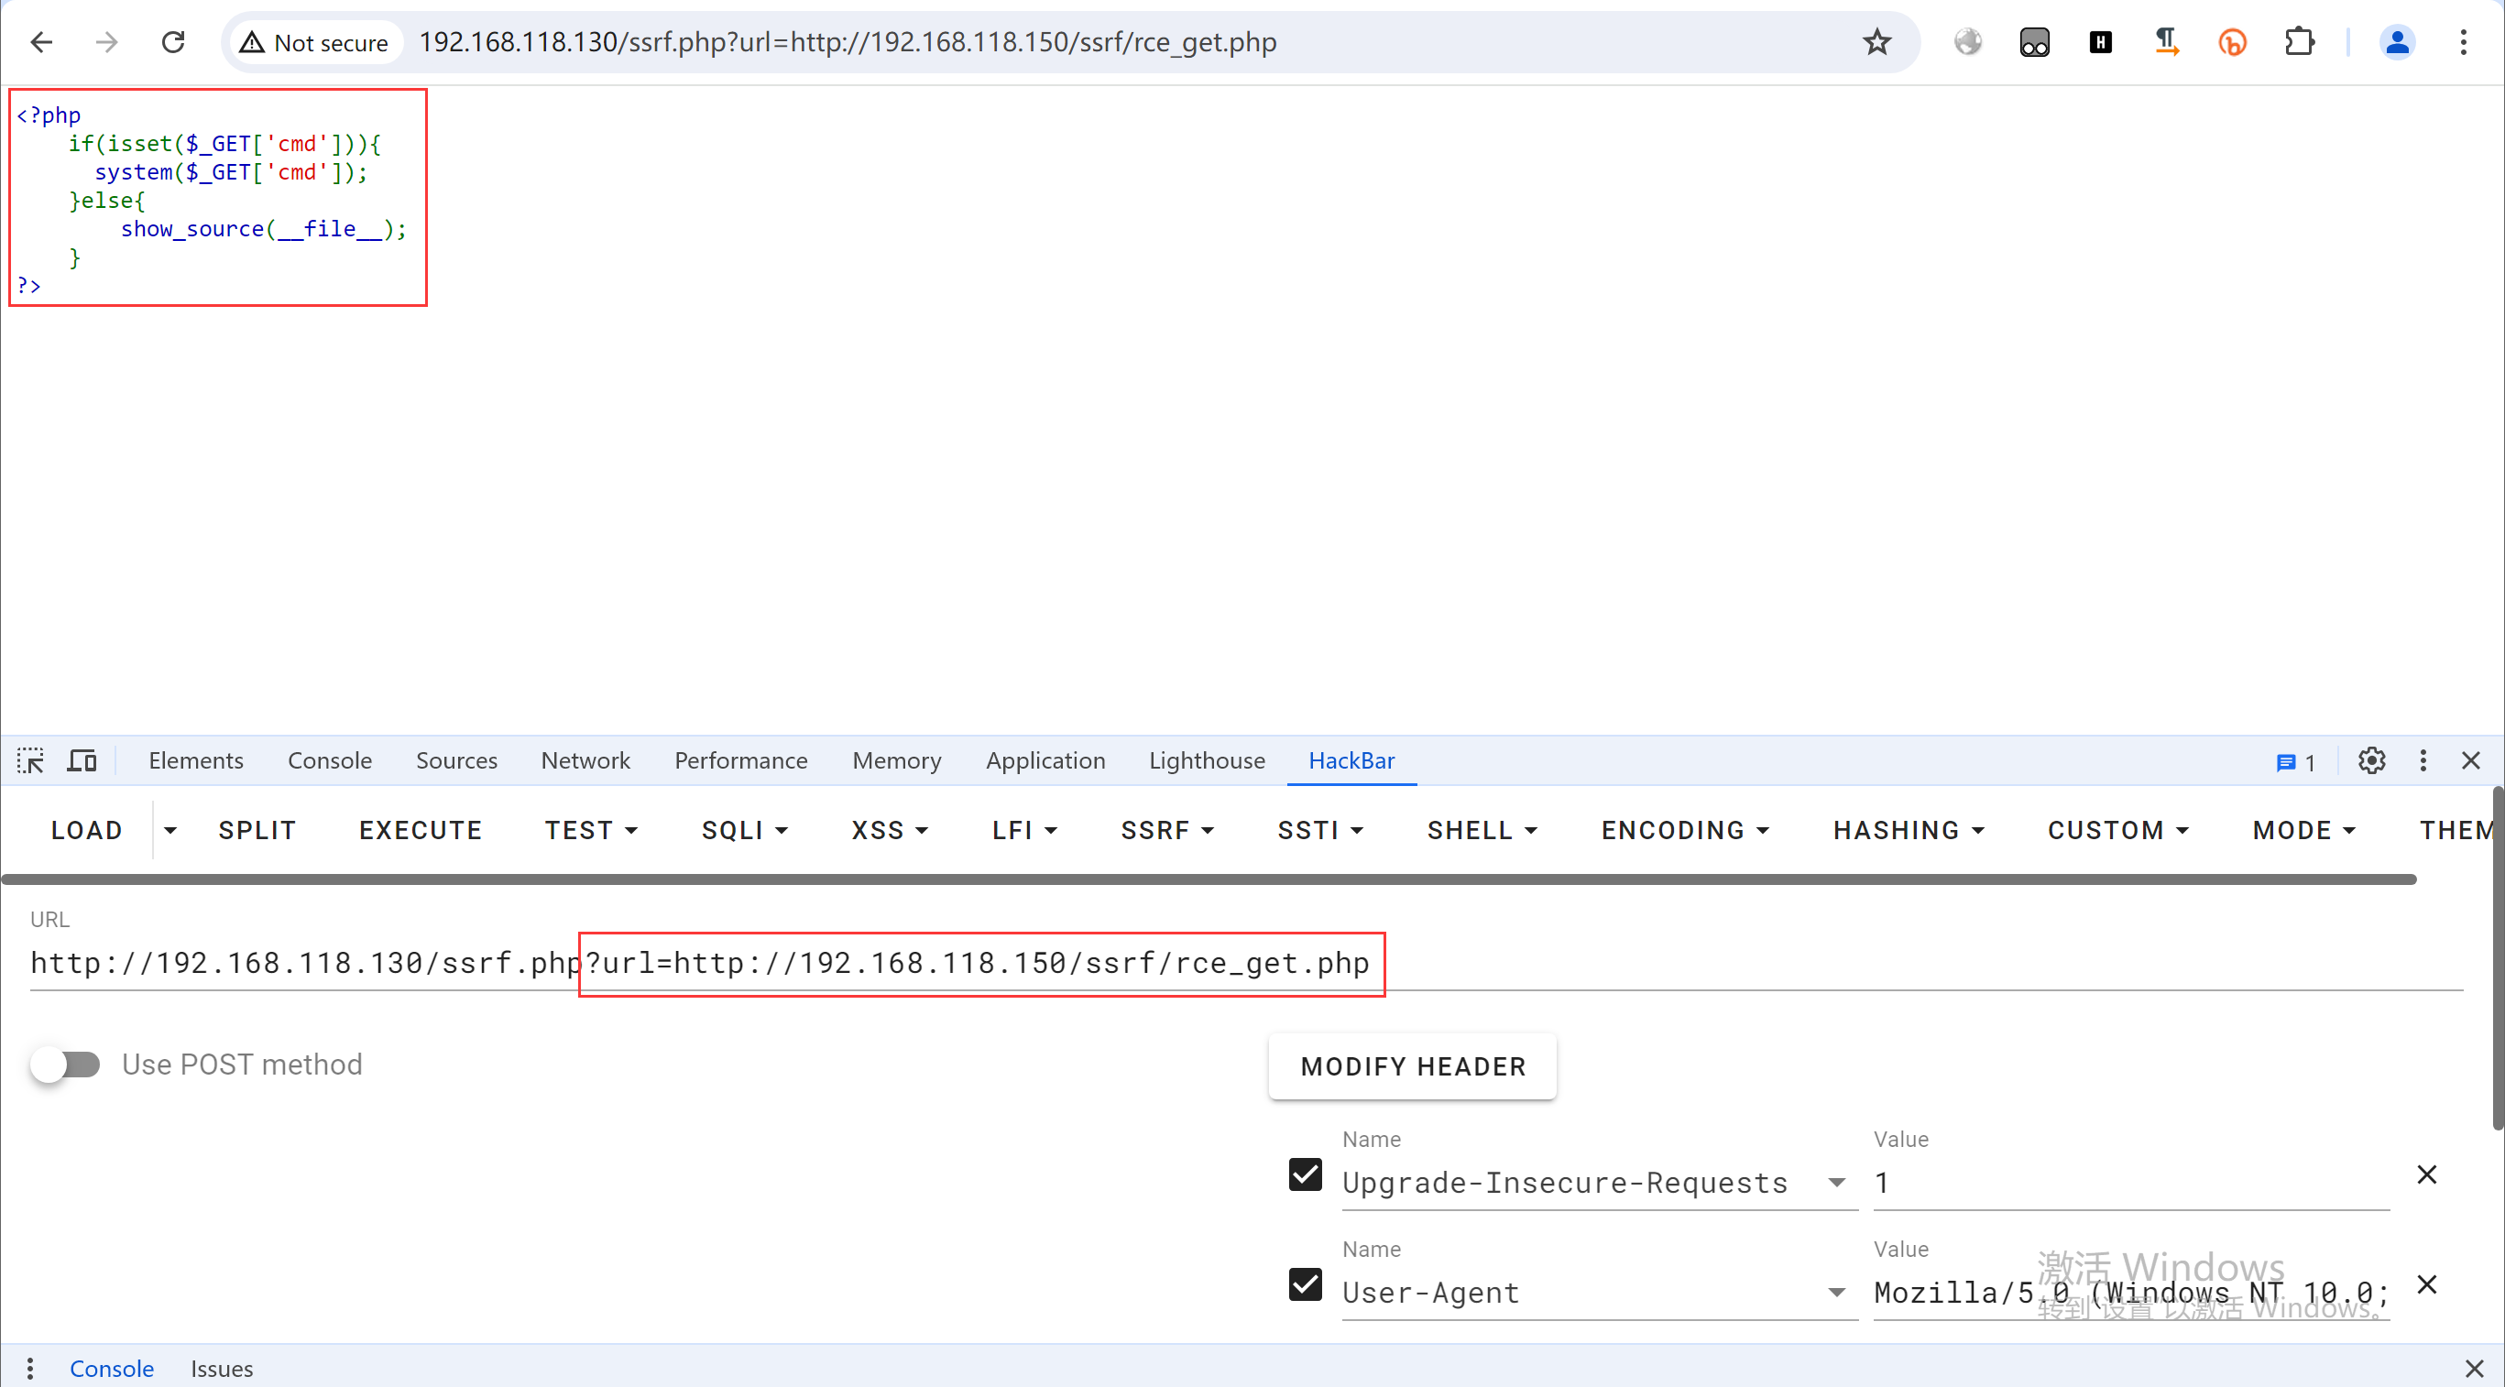Edit the Upgrade-Insecure-Requests value field

tap(2130, 1182)
